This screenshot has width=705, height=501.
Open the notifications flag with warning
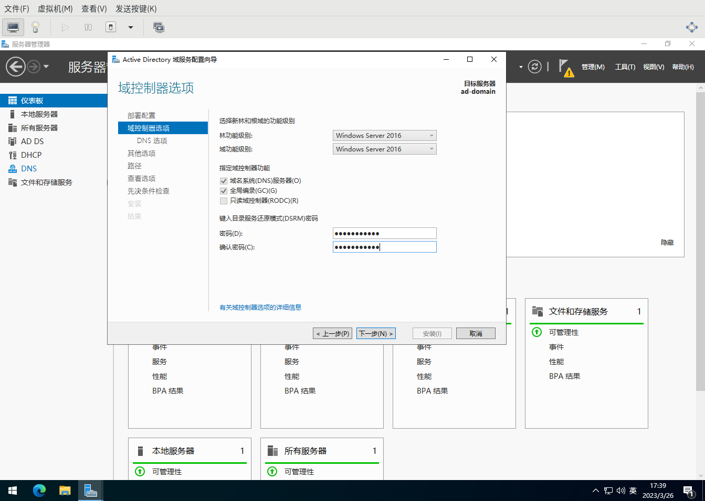click(565, 68)
